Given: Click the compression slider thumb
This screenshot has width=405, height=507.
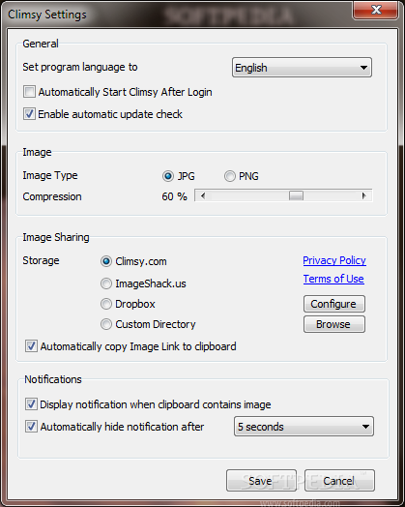Looking at the screenshot, I should (296, 195).
